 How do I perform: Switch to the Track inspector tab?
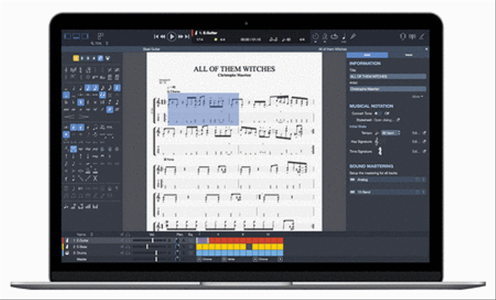tap(409, 55)
